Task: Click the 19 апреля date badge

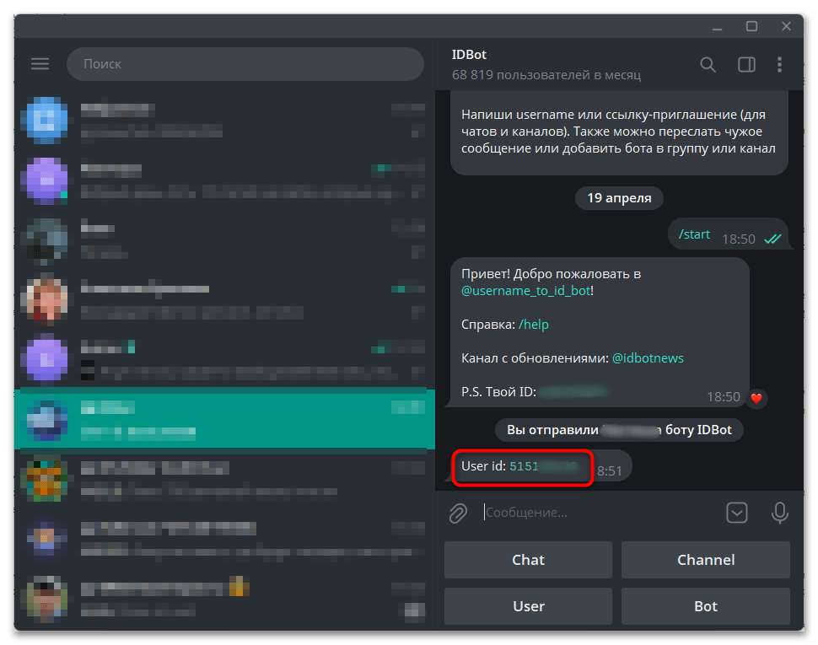Action: pos(619,198)
